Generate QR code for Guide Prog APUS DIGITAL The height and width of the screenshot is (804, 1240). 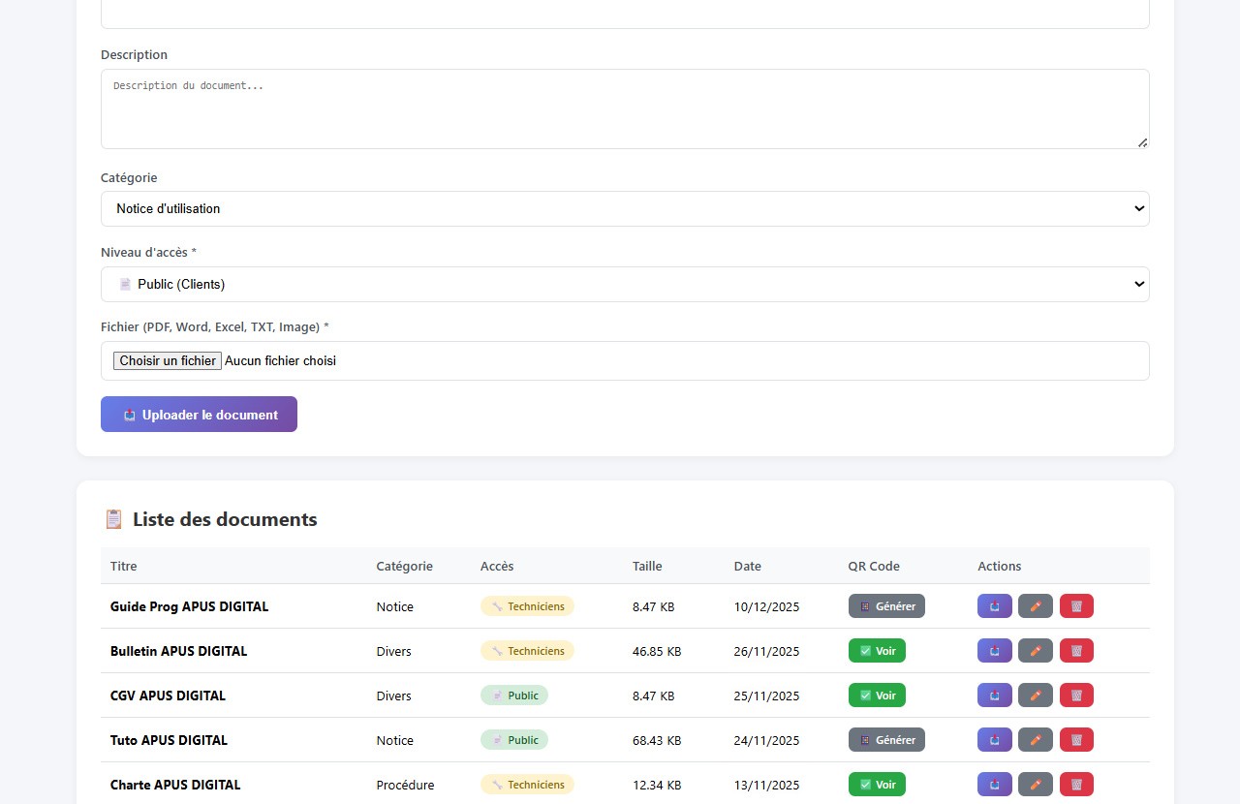pos(886,606)
